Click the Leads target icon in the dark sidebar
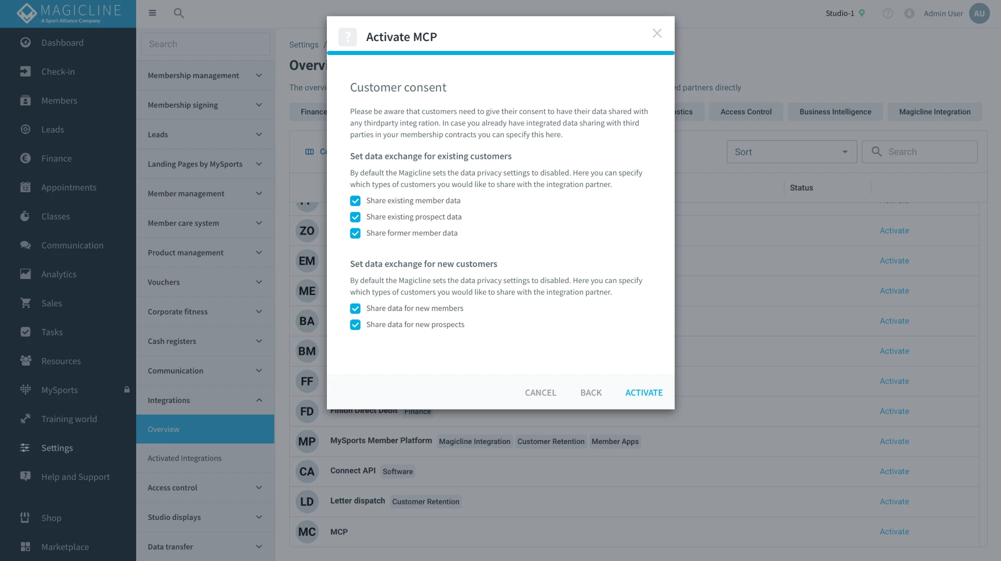This screenshot has width=1001, height=561. point(26,129)
